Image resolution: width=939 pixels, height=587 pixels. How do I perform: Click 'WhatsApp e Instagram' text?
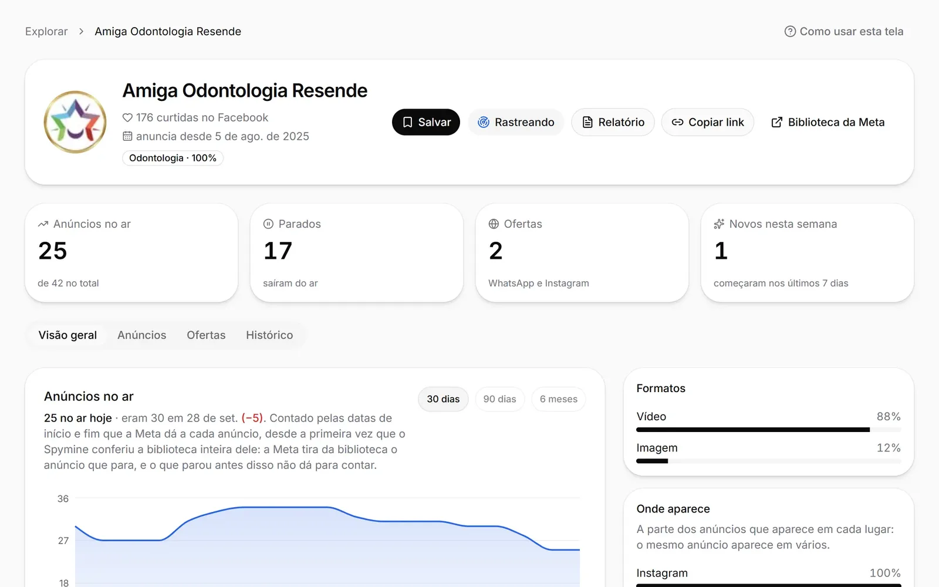coord(538,283)
